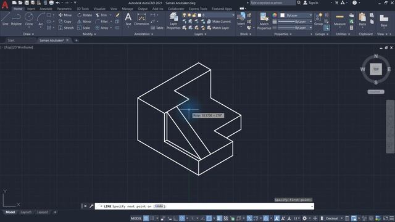
Task: Switch to the Layout1 tab
Action: click(x=26, y=212)
